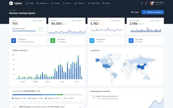Click the dollar sign icon for 132 Sales
173x108 pixels.
coord(14,40)
